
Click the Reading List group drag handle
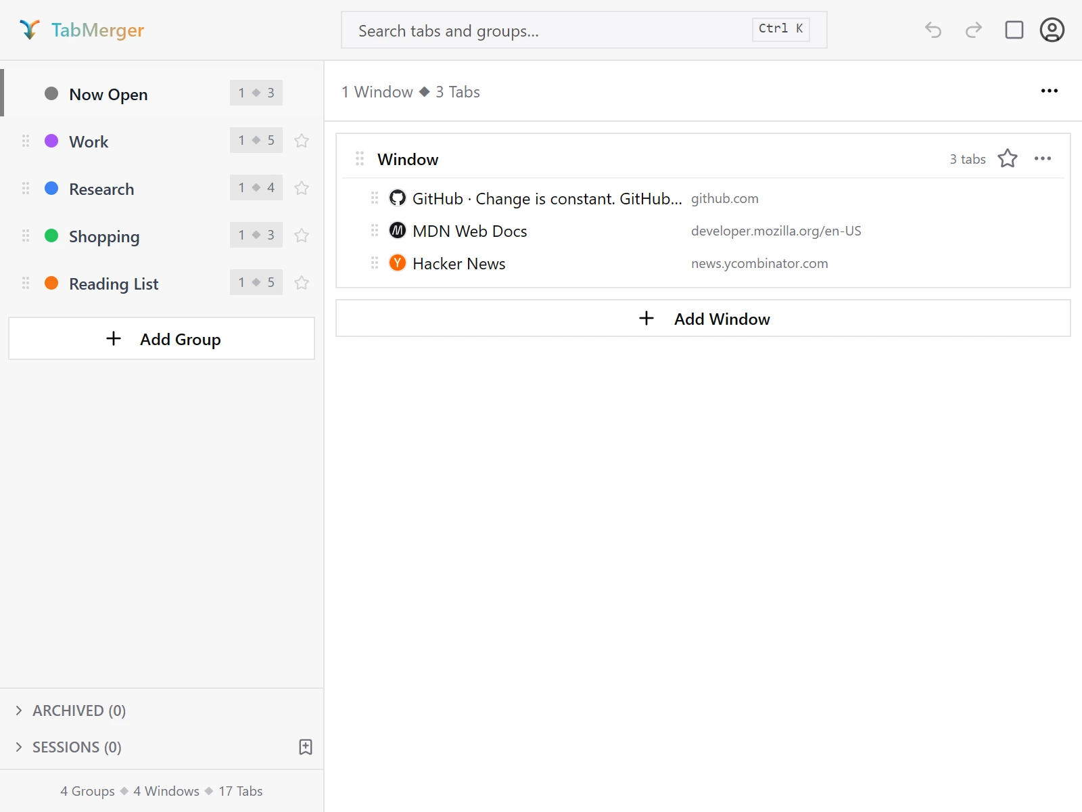(26, 283)
